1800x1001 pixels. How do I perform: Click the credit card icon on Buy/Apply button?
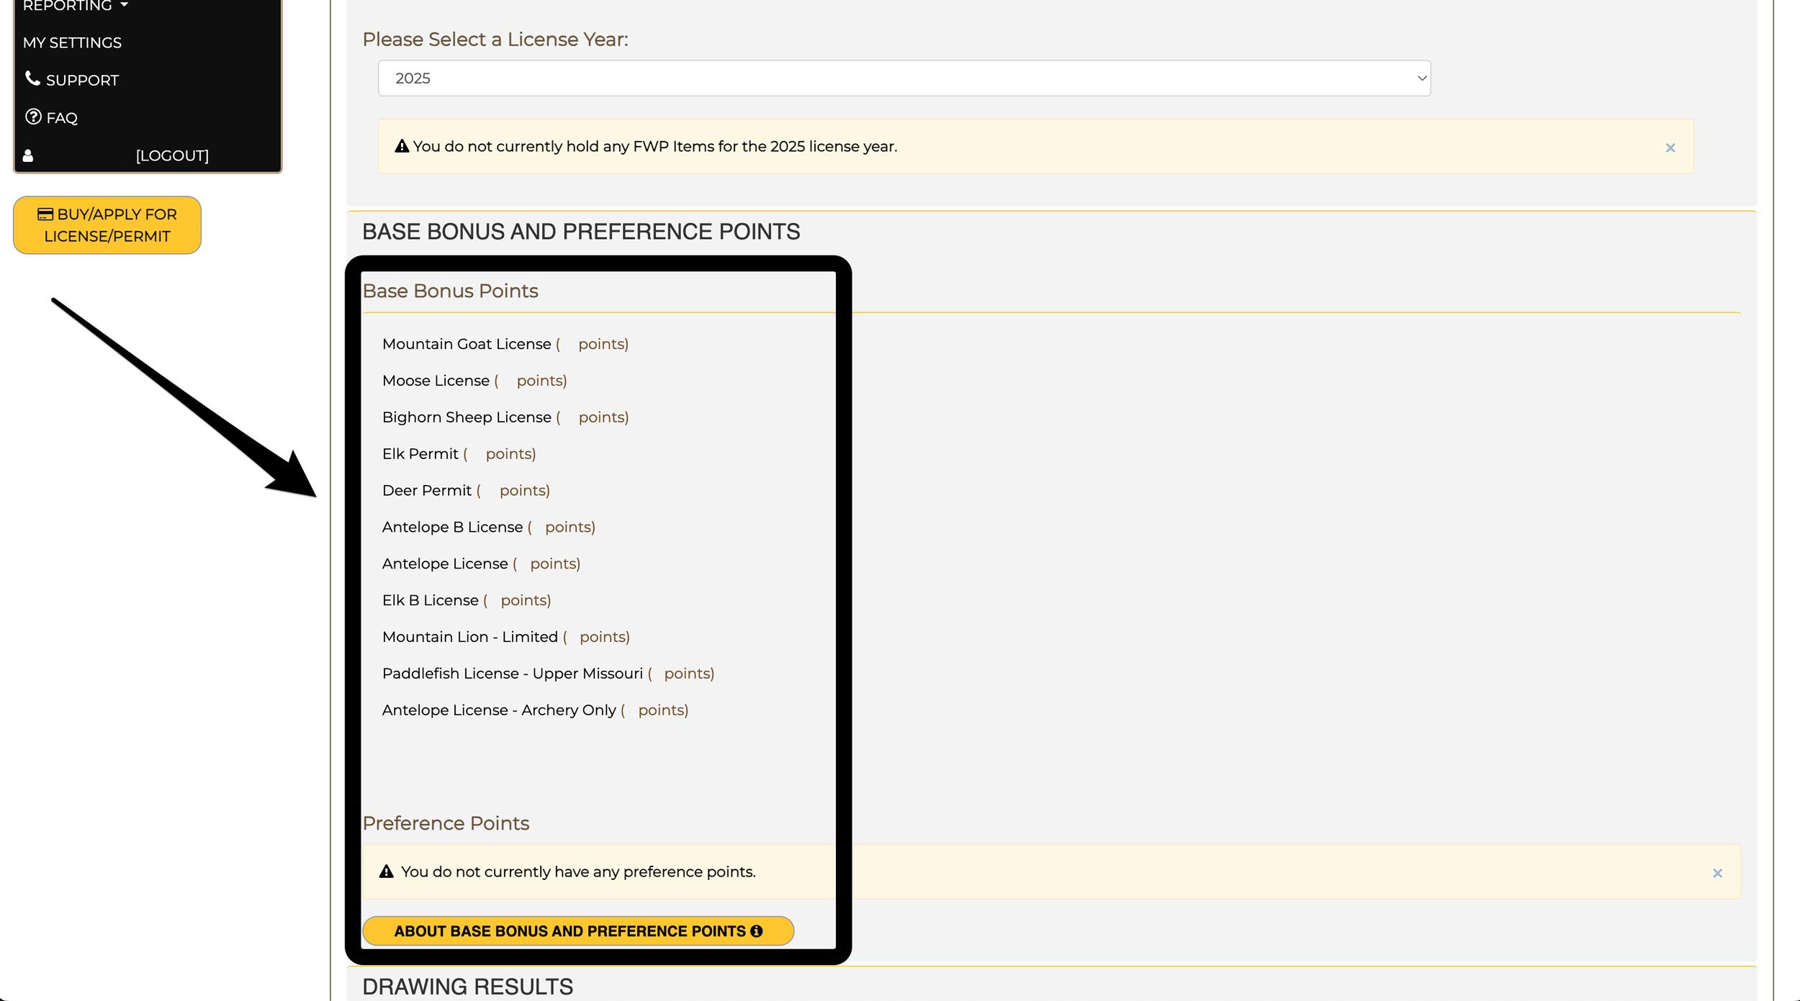45,214
